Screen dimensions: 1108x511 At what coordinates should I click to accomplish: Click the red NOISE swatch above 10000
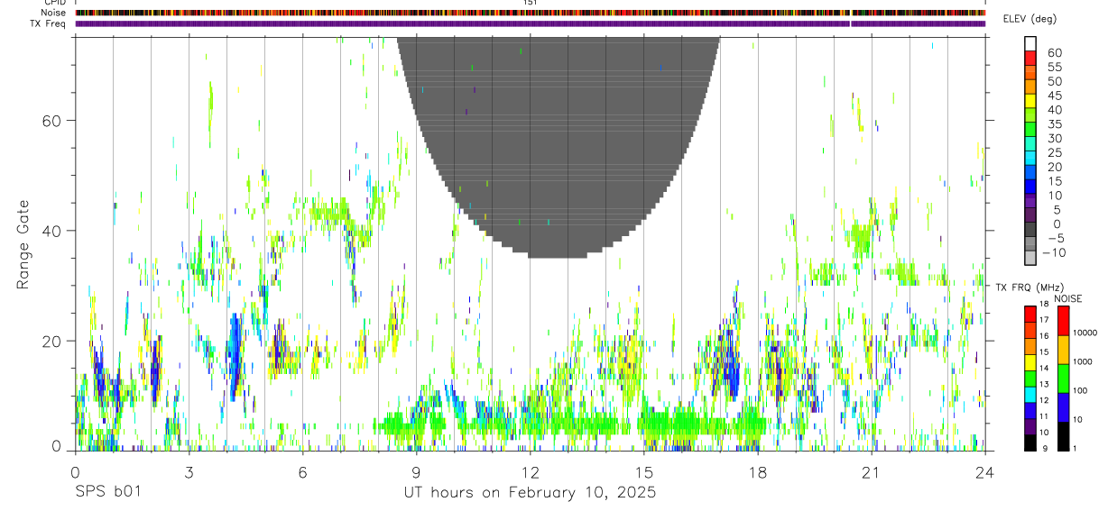[1063, 320]
